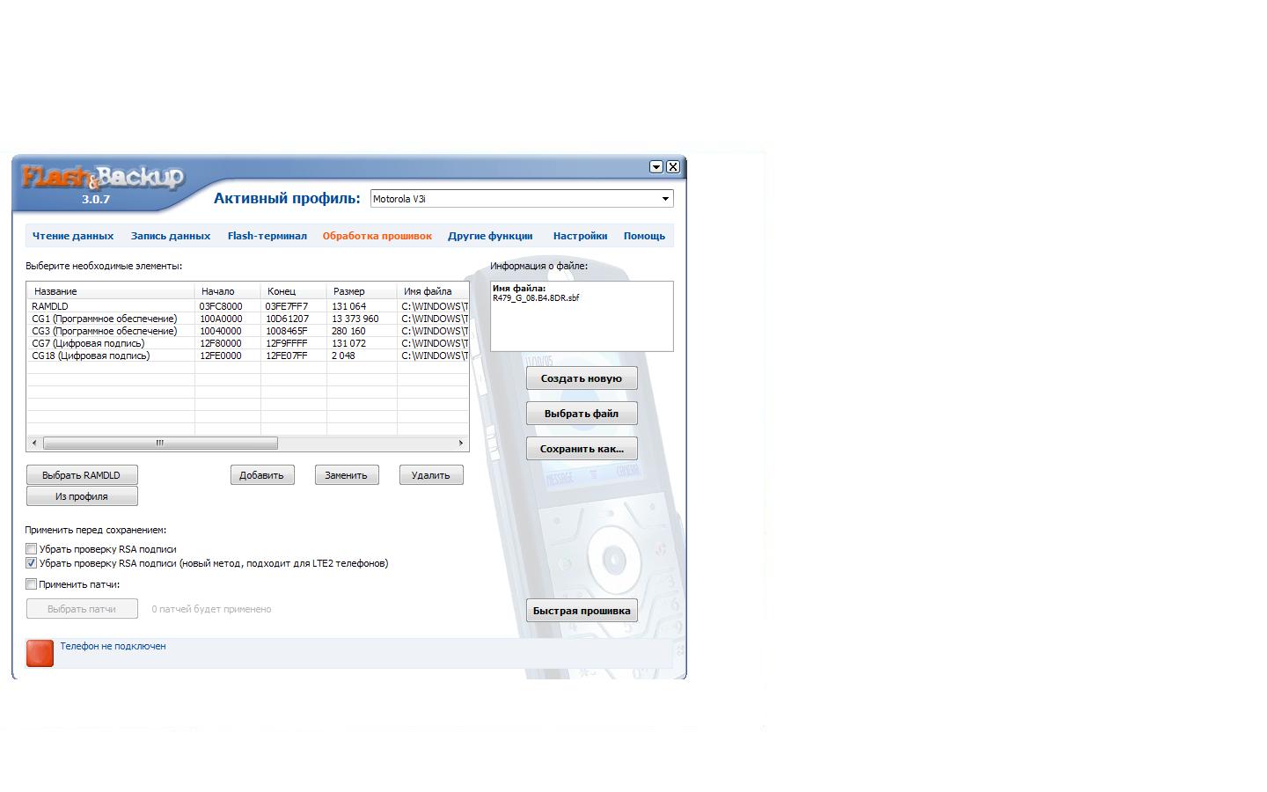Viewport: 1267px width, 792px height.
Task: Click the Добавить button
Action: pos(262,475)
